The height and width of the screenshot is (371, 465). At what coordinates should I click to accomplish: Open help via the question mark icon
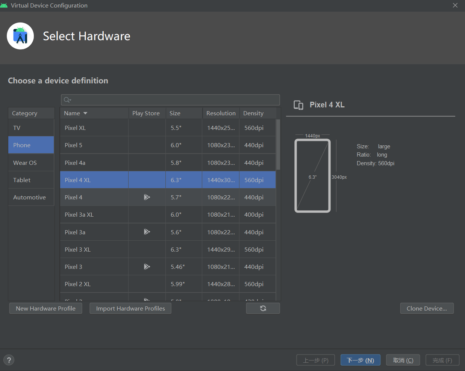(x=9, y=360)
